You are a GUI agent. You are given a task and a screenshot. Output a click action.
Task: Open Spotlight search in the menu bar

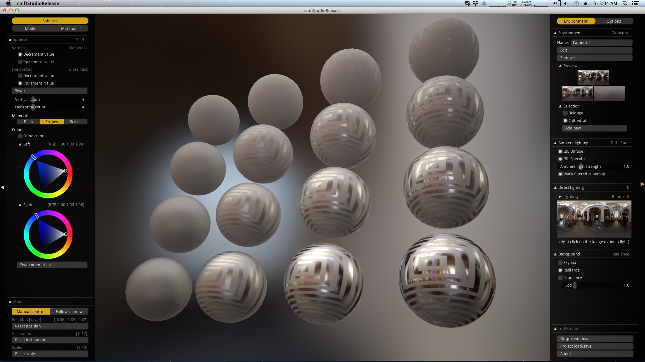[x=624, y=3]
